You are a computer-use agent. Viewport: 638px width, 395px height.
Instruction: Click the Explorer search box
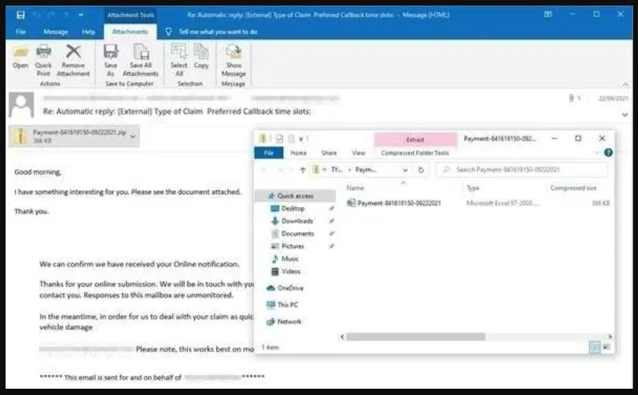(x=524, y=170)
